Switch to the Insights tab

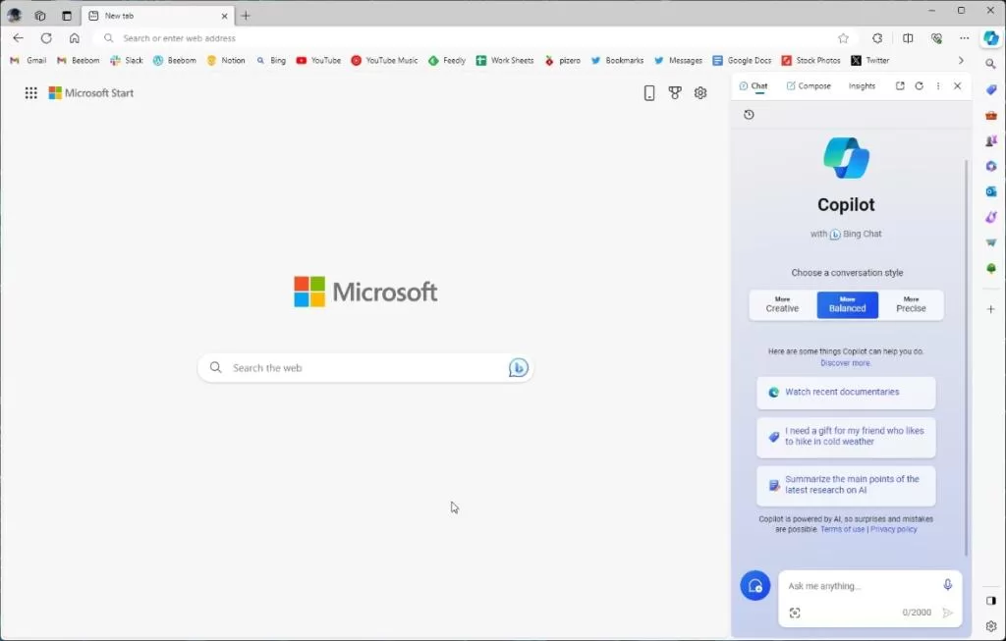[862, 86]
